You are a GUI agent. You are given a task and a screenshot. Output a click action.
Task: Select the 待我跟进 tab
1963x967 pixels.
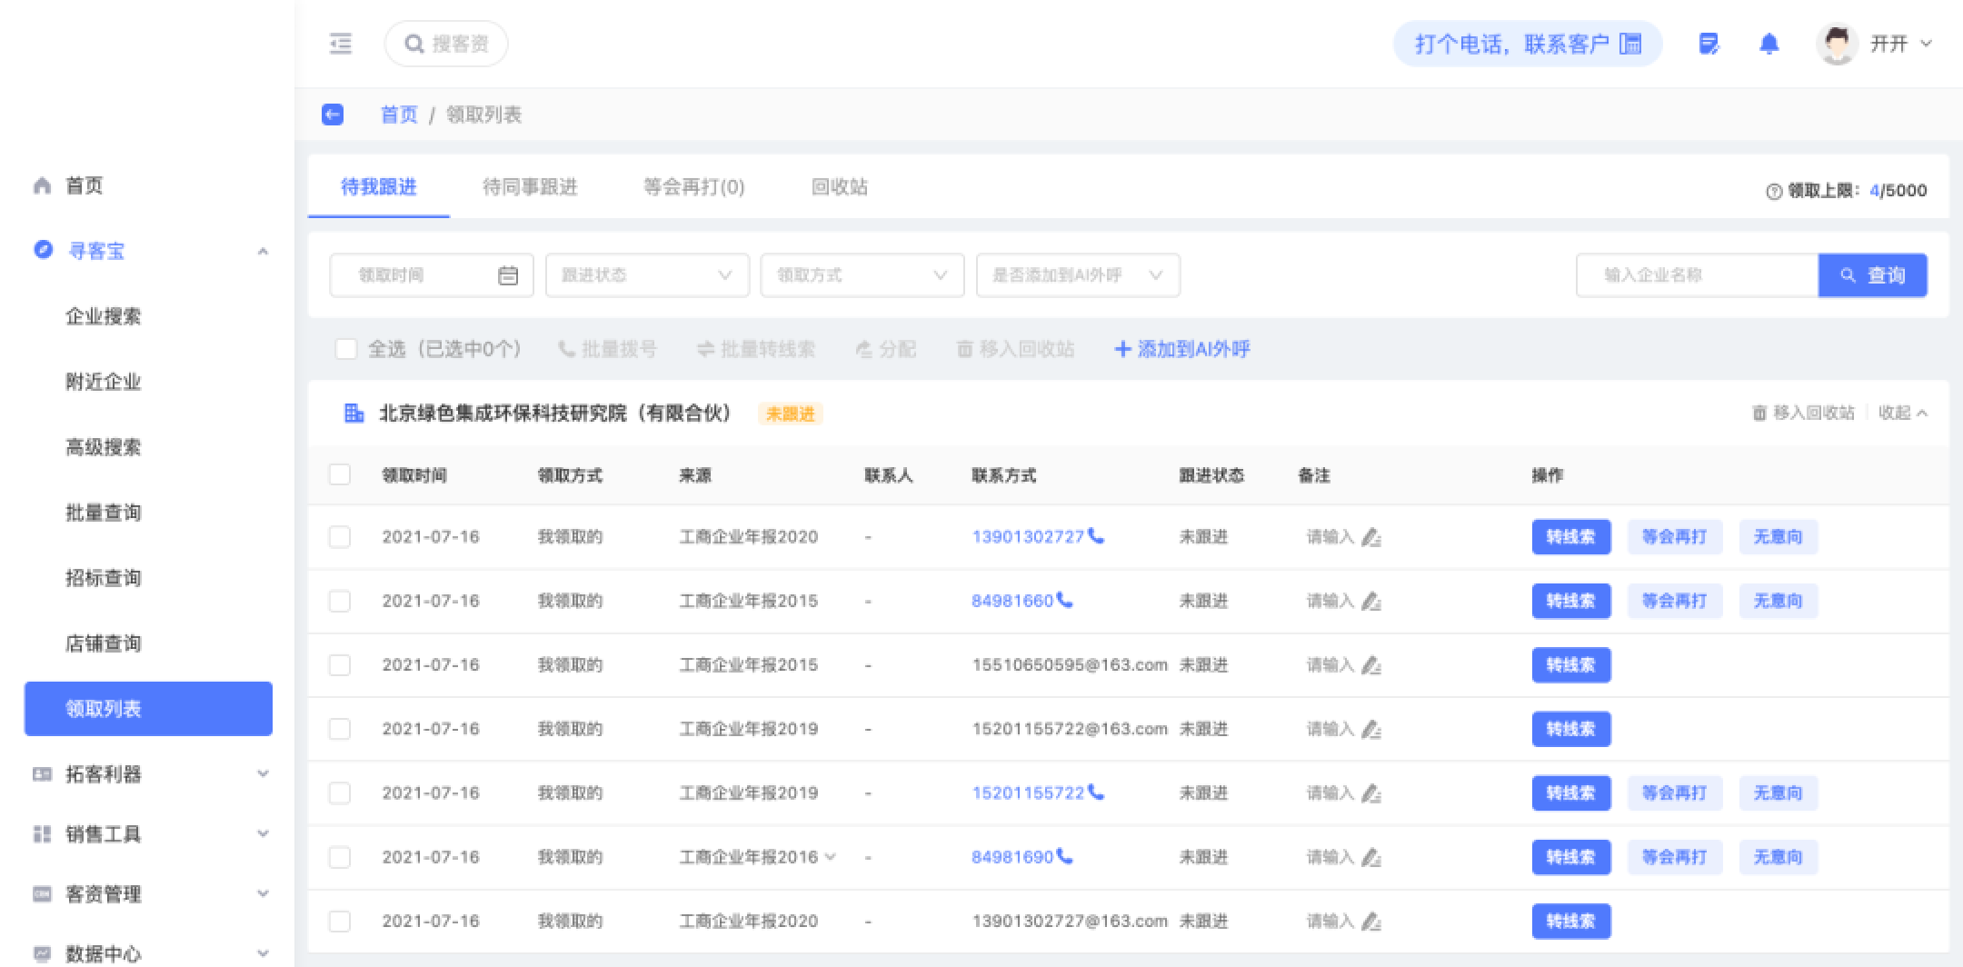[379, 187]
